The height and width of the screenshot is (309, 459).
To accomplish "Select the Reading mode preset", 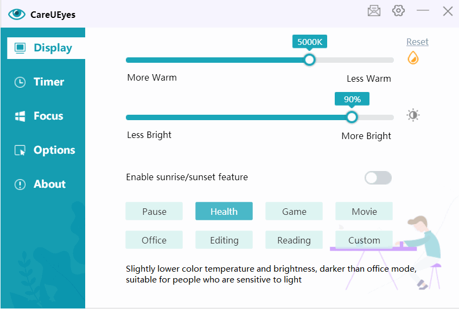I will click(x=294, y=240).
